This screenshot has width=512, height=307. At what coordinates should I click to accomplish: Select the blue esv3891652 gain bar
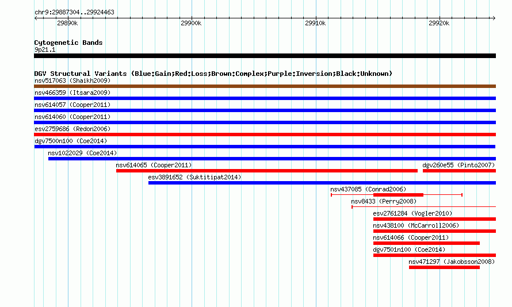coord(322,183)
